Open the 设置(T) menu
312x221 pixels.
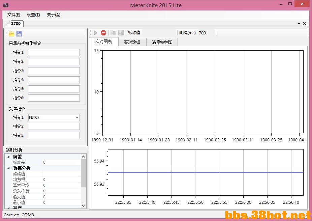pos(33,15)
